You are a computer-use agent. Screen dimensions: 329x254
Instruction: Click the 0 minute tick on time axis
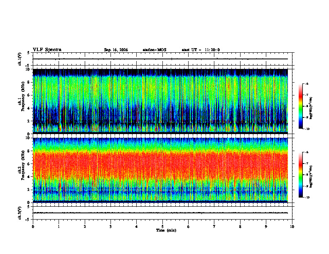(33, 227)
